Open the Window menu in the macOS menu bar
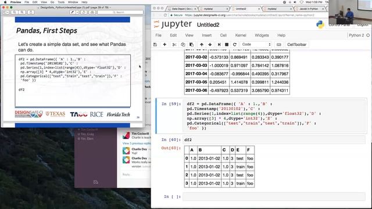This screenshot has height=209, width=372. (73, 2)
